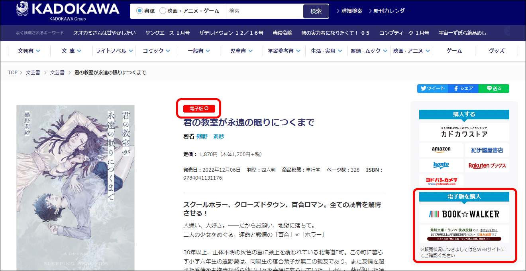
Task: Expand the 文芸書 category dropdown
Action: (29, 51)
